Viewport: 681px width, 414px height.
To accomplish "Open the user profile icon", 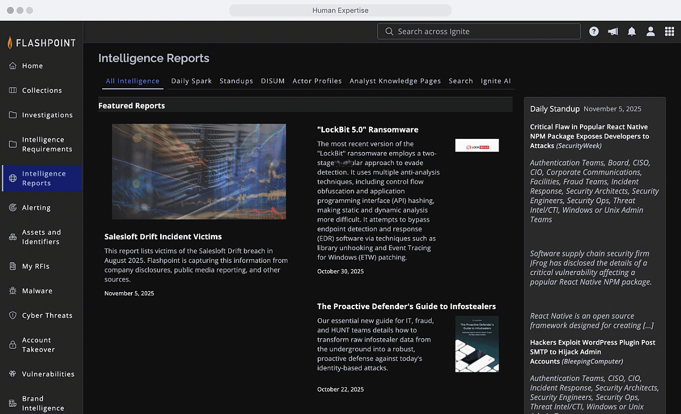I will pyautogui.click(x=650, y=31).
